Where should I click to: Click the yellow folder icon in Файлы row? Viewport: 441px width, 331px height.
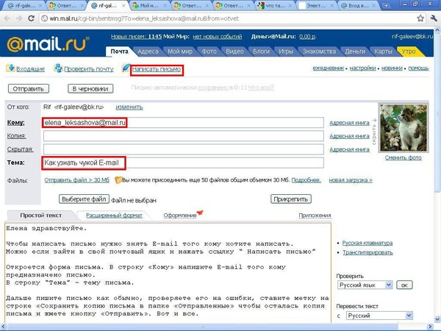(118, 180)
